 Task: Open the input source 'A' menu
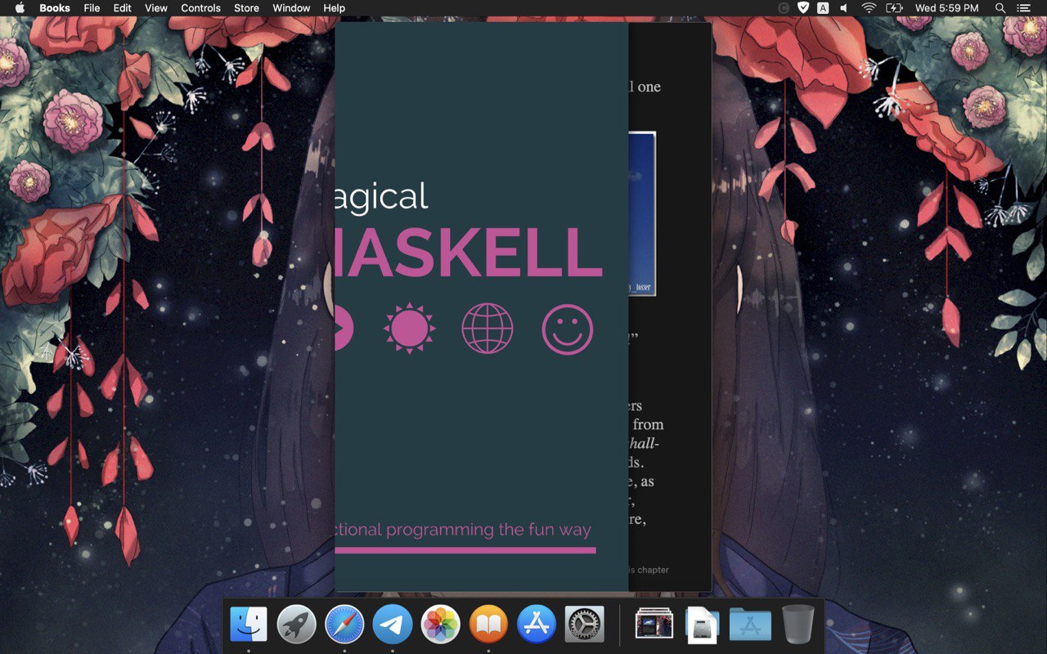823,8
